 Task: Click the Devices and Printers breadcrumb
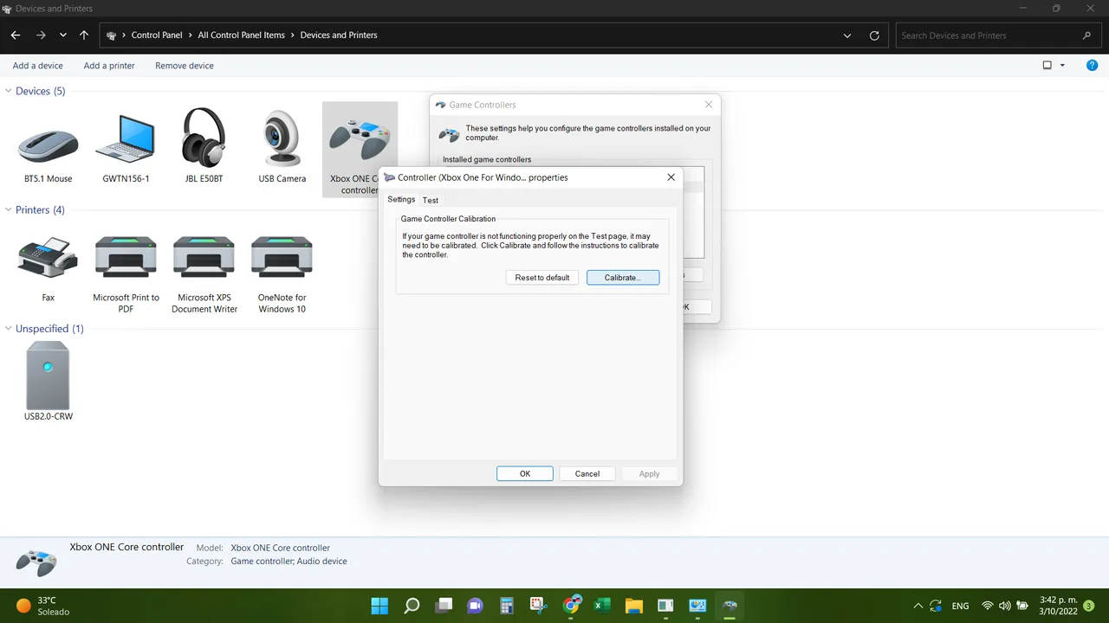(x=339, y=35)
